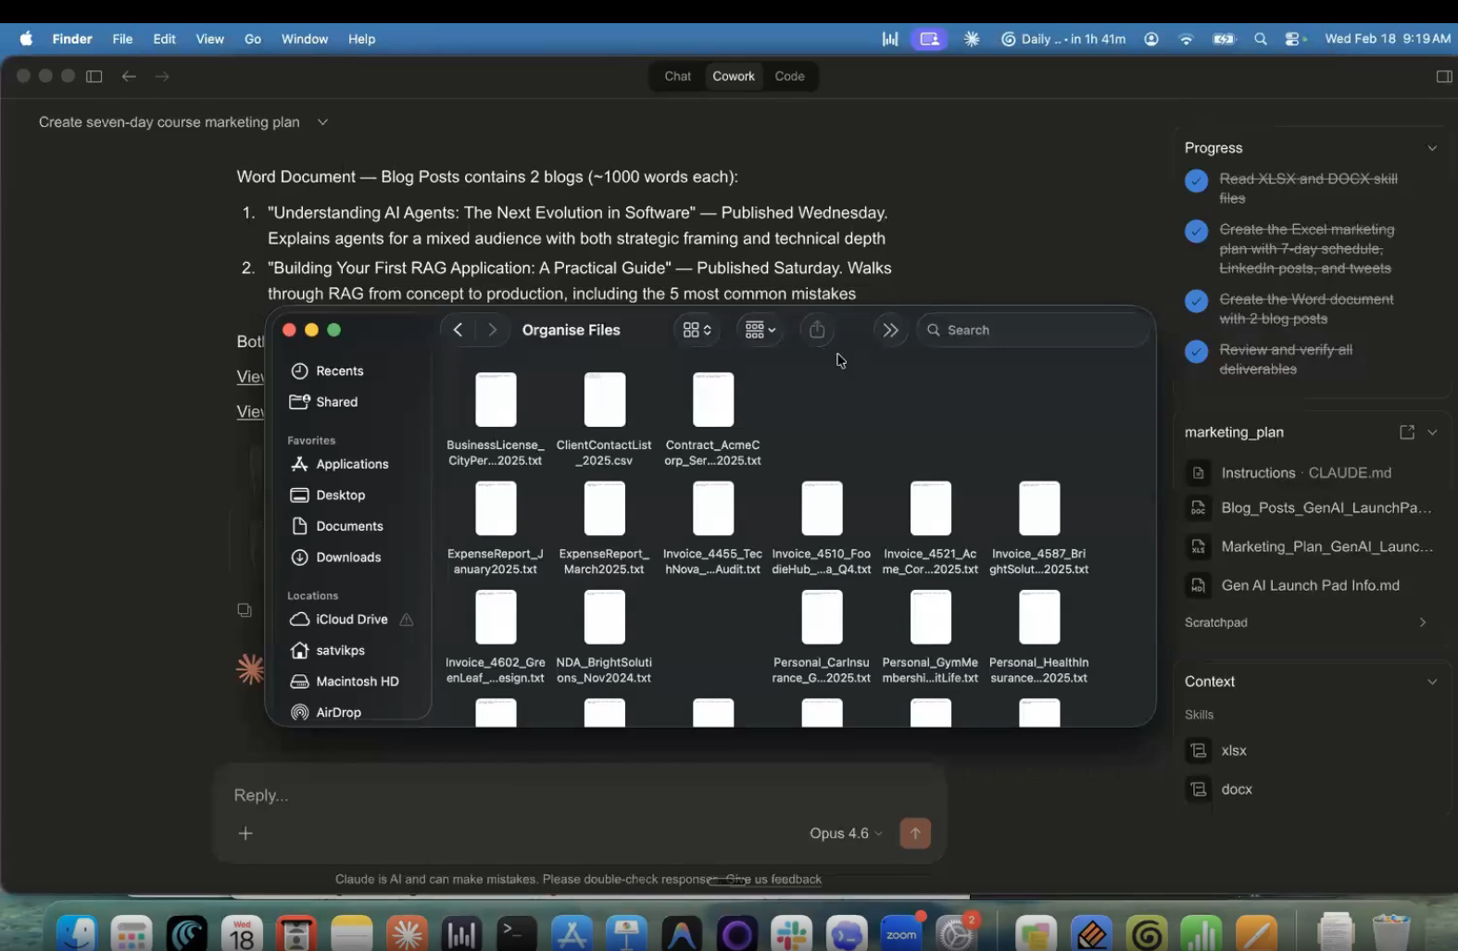Open Downloads in Finder sidebar
1458x951 pixels.
[x=348, y=557]
